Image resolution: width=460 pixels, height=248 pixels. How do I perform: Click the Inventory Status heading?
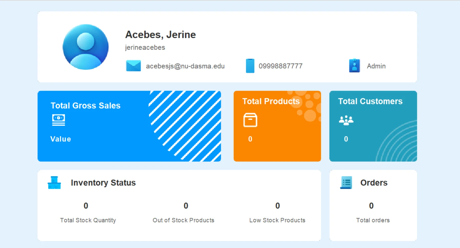(x=103, y=183)
